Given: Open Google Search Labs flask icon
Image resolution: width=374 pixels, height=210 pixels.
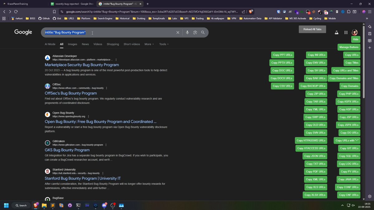Looking at the screenshot, I should click(x=337, y=32).
